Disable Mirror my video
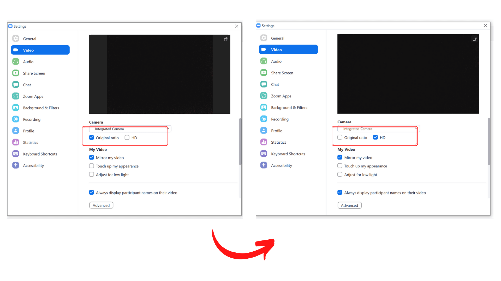The height and width of the screenshot is (281, 501). (92, 157)
